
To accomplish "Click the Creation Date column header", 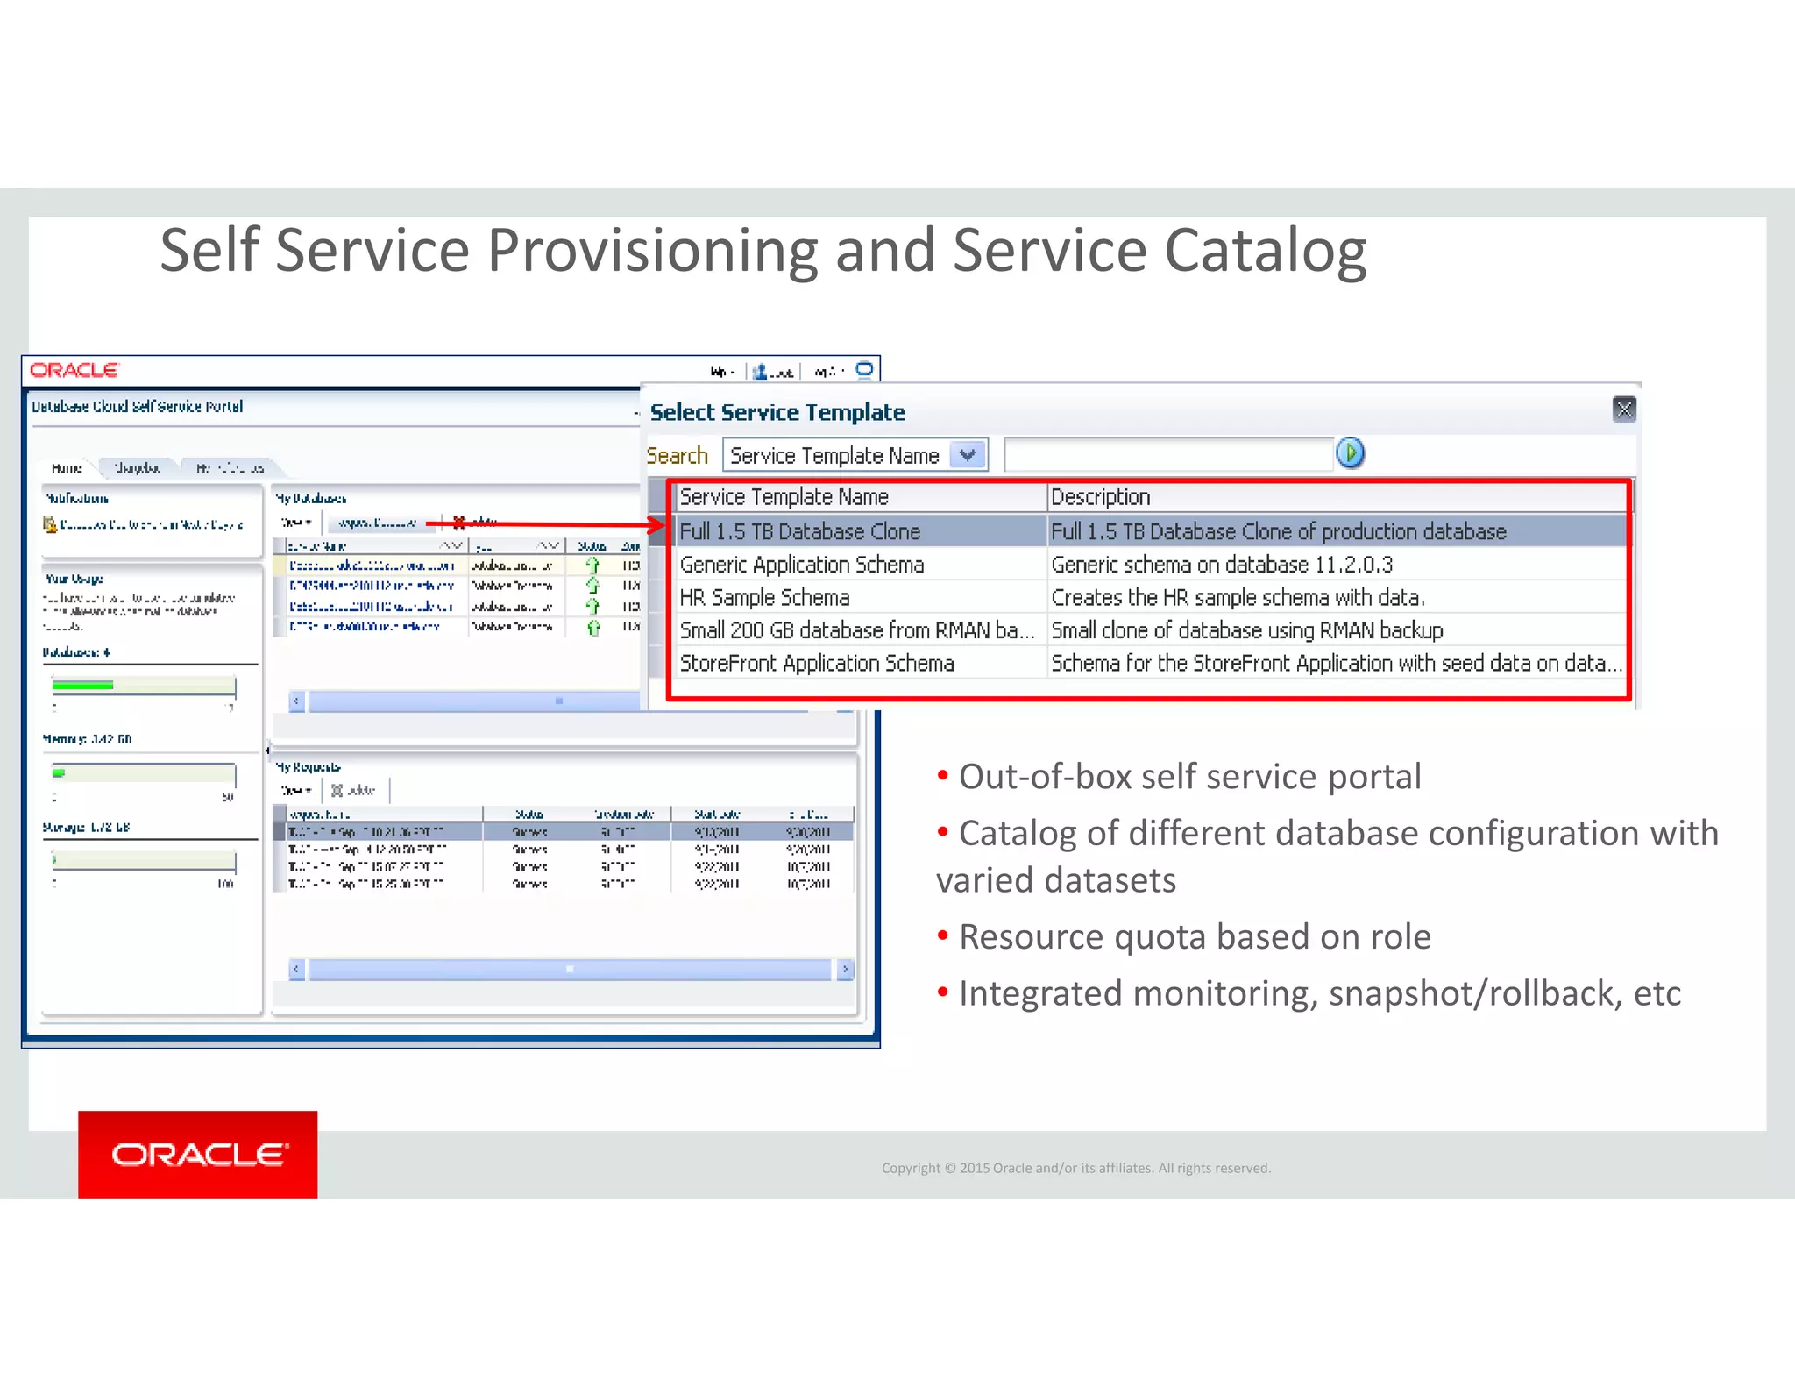I will tap(624, 814).
